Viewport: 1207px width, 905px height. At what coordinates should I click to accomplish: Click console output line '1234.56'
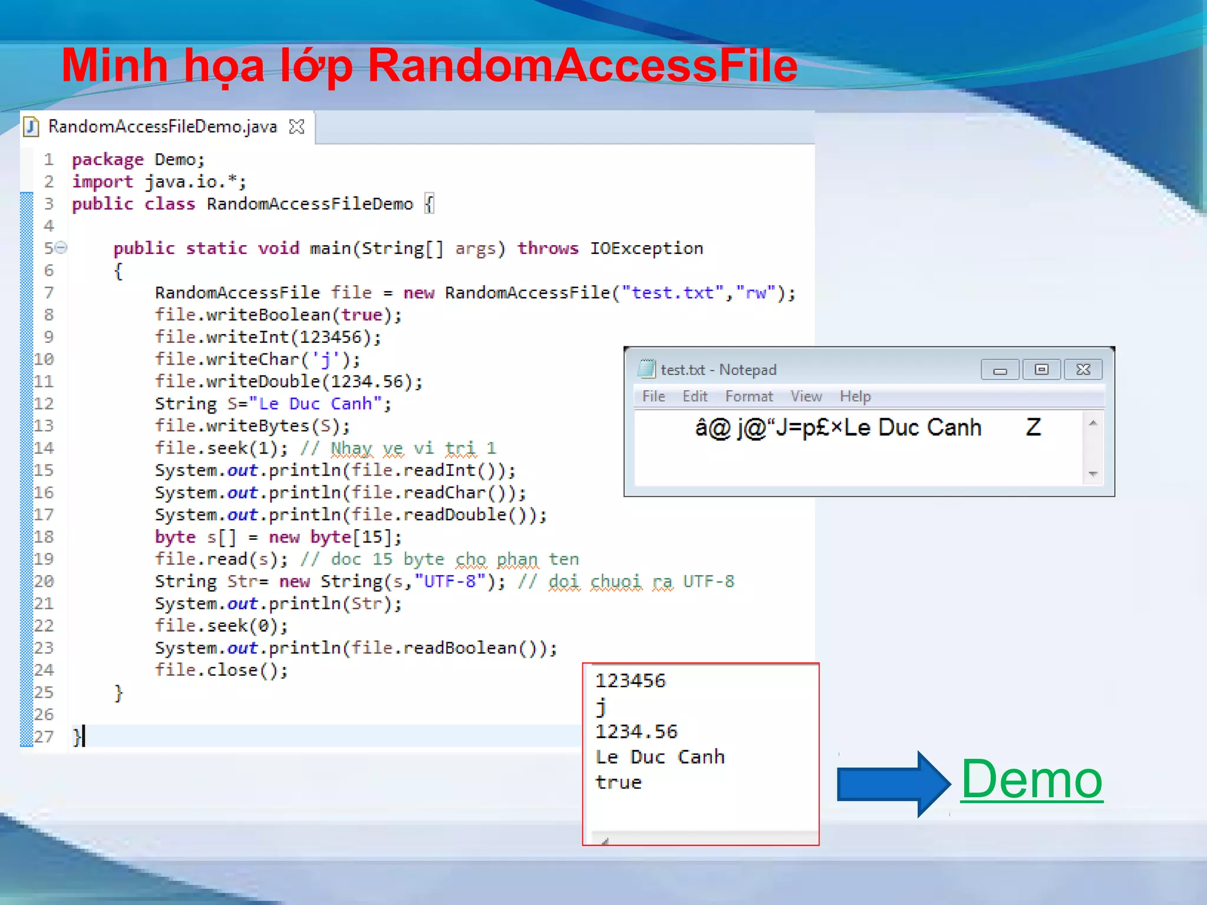pos(636,732)
